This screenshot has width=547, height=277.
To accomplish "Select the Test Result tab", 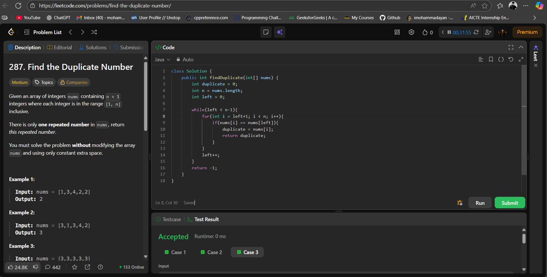I will click(203, 220).
